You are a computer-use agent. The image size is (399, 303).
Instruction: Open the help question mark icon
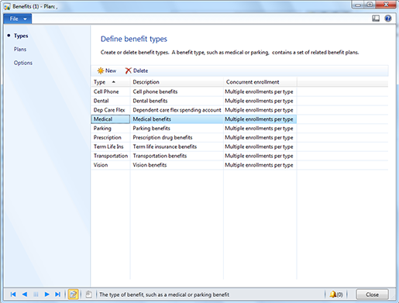pos(388,19)
